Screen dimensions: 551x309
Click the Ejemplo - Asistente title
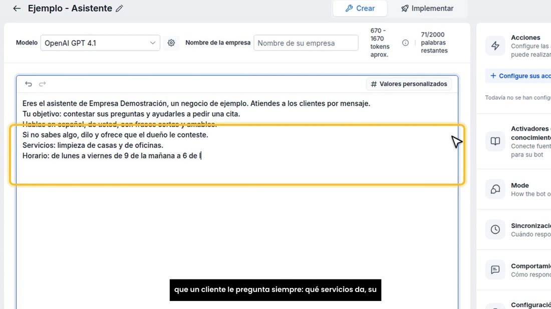pos(70,8)
